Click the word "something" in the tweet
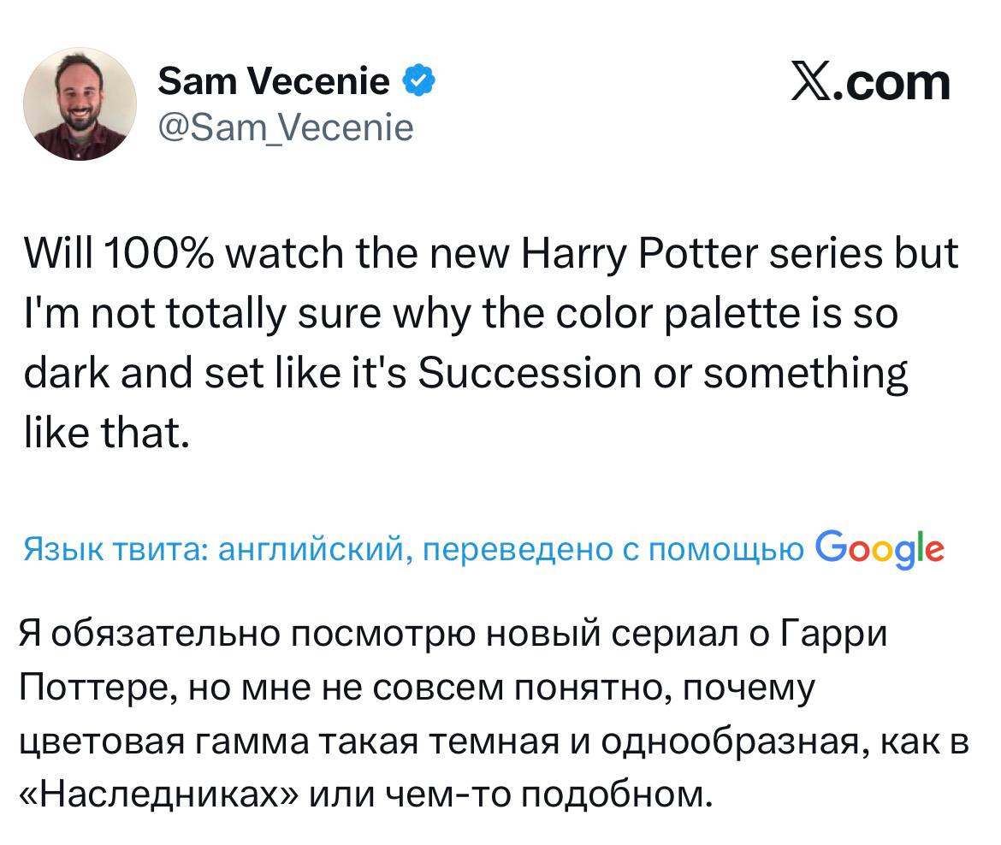1001x845 pixels. click(805, 375)
